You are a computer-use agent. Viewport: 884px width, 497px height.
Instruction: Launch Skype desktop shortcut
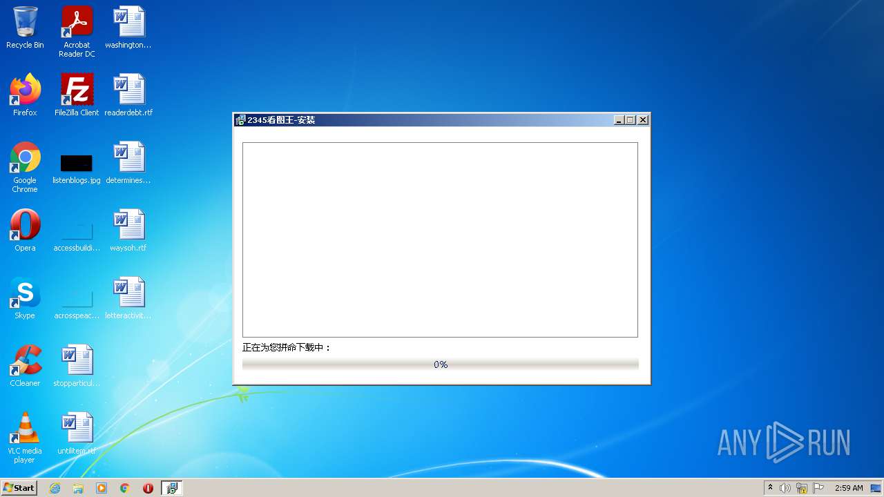pos(25,298)
